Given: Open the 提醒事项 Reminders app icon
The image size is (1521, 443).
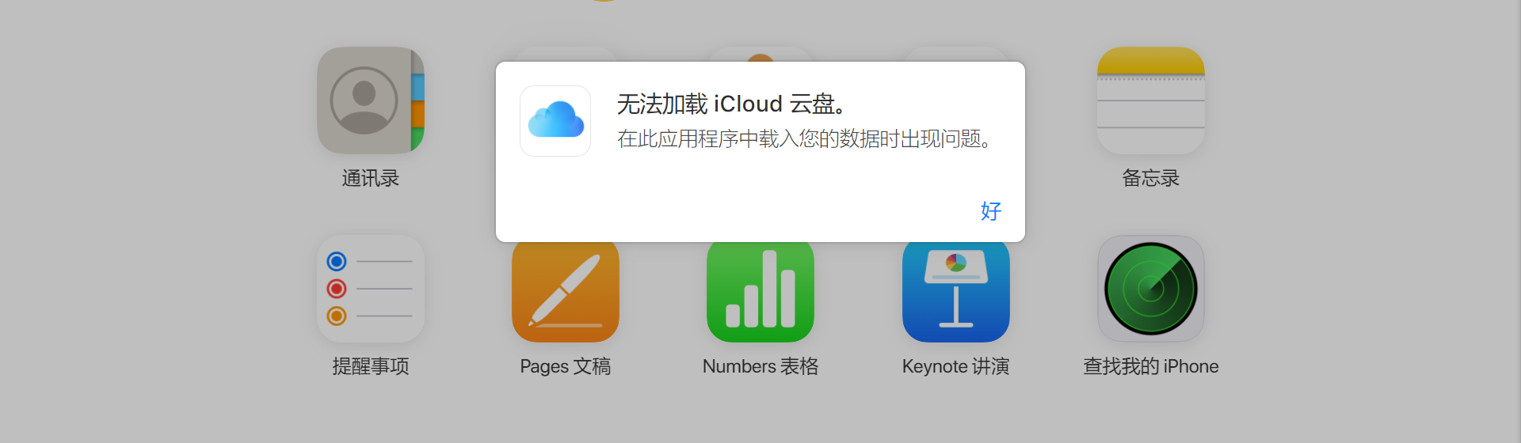Looking at the screenshot, I should (x=371, y=289).
